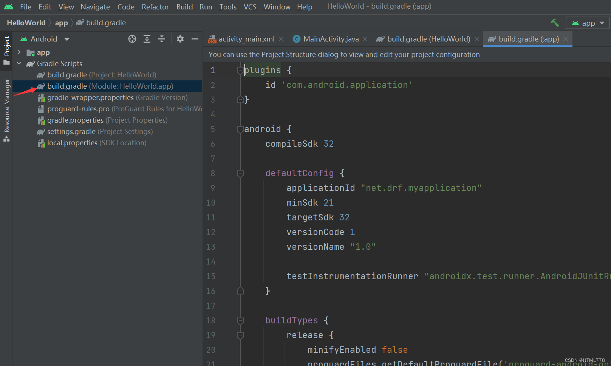Fold the android block at line 5
The width and height of the screenshot is (611, 366).
[240, 129]
